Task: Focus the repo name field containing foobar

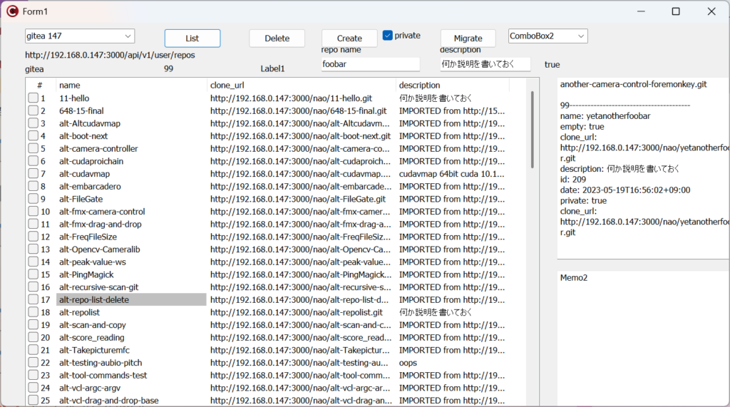Action: coord(370,64)
